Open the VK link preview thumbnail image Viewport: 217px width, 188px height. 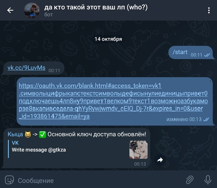[x=139, y=150]
